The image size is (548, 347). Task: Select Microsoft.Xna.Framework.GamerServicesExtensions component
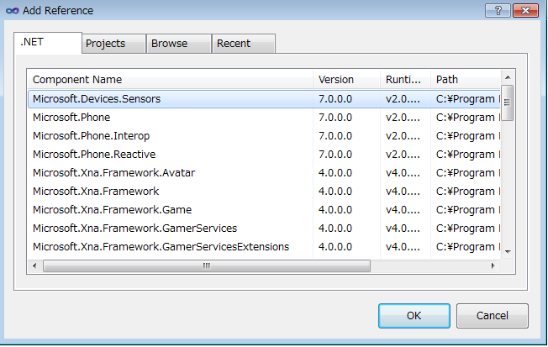(264, 247)
